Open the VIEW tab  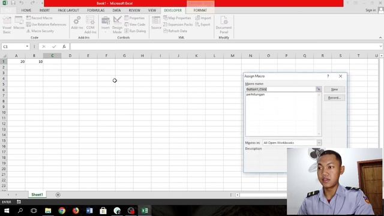pos(152,10)
